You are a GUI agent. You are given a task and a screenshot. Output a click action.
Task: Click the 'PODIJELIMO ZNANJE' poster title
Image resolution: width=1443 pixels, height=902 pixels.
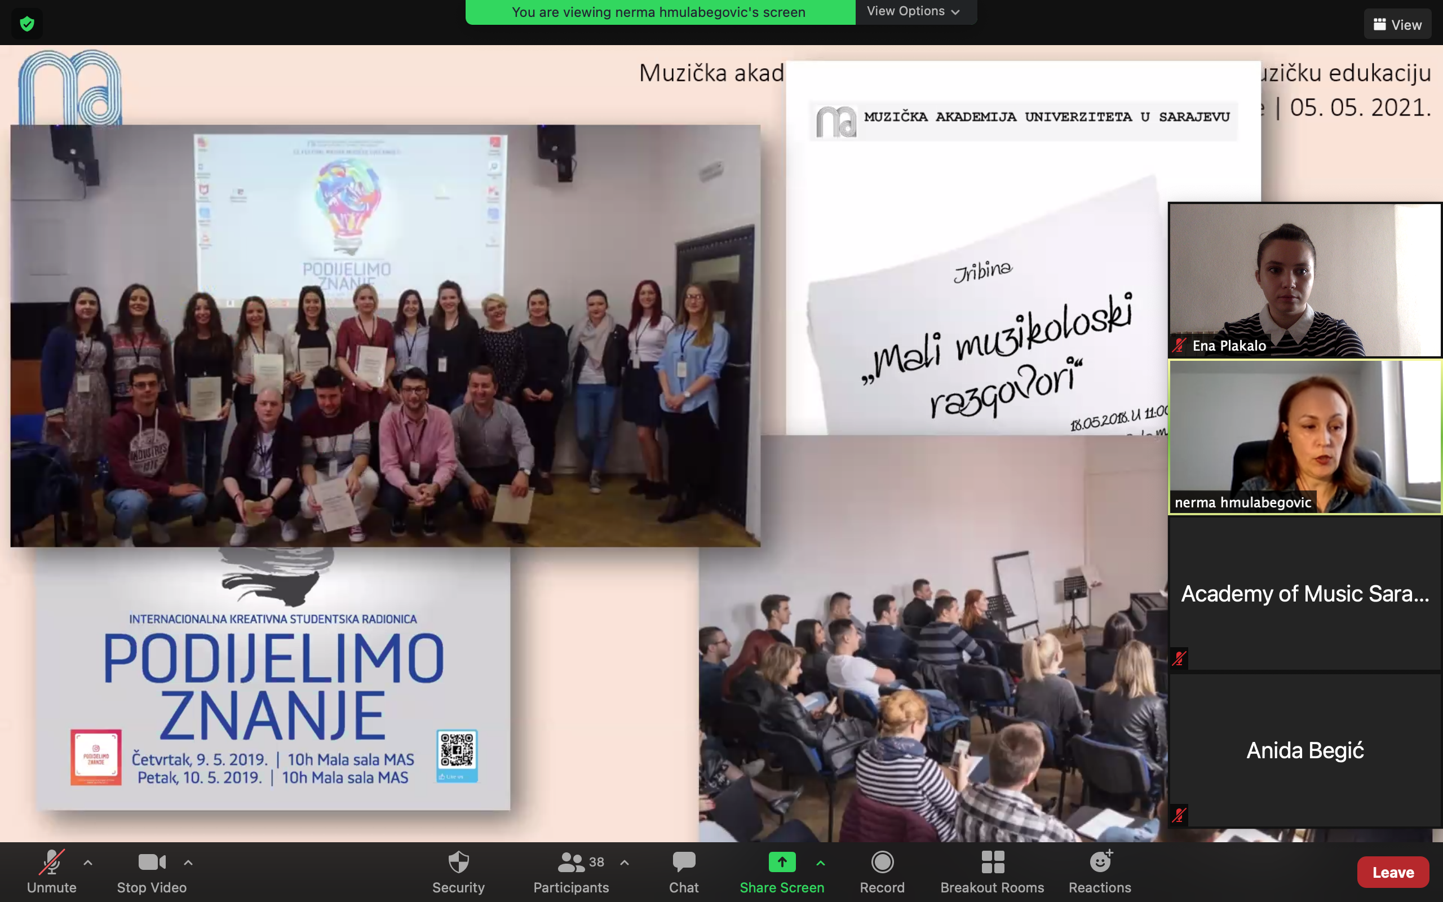(274, 686)
